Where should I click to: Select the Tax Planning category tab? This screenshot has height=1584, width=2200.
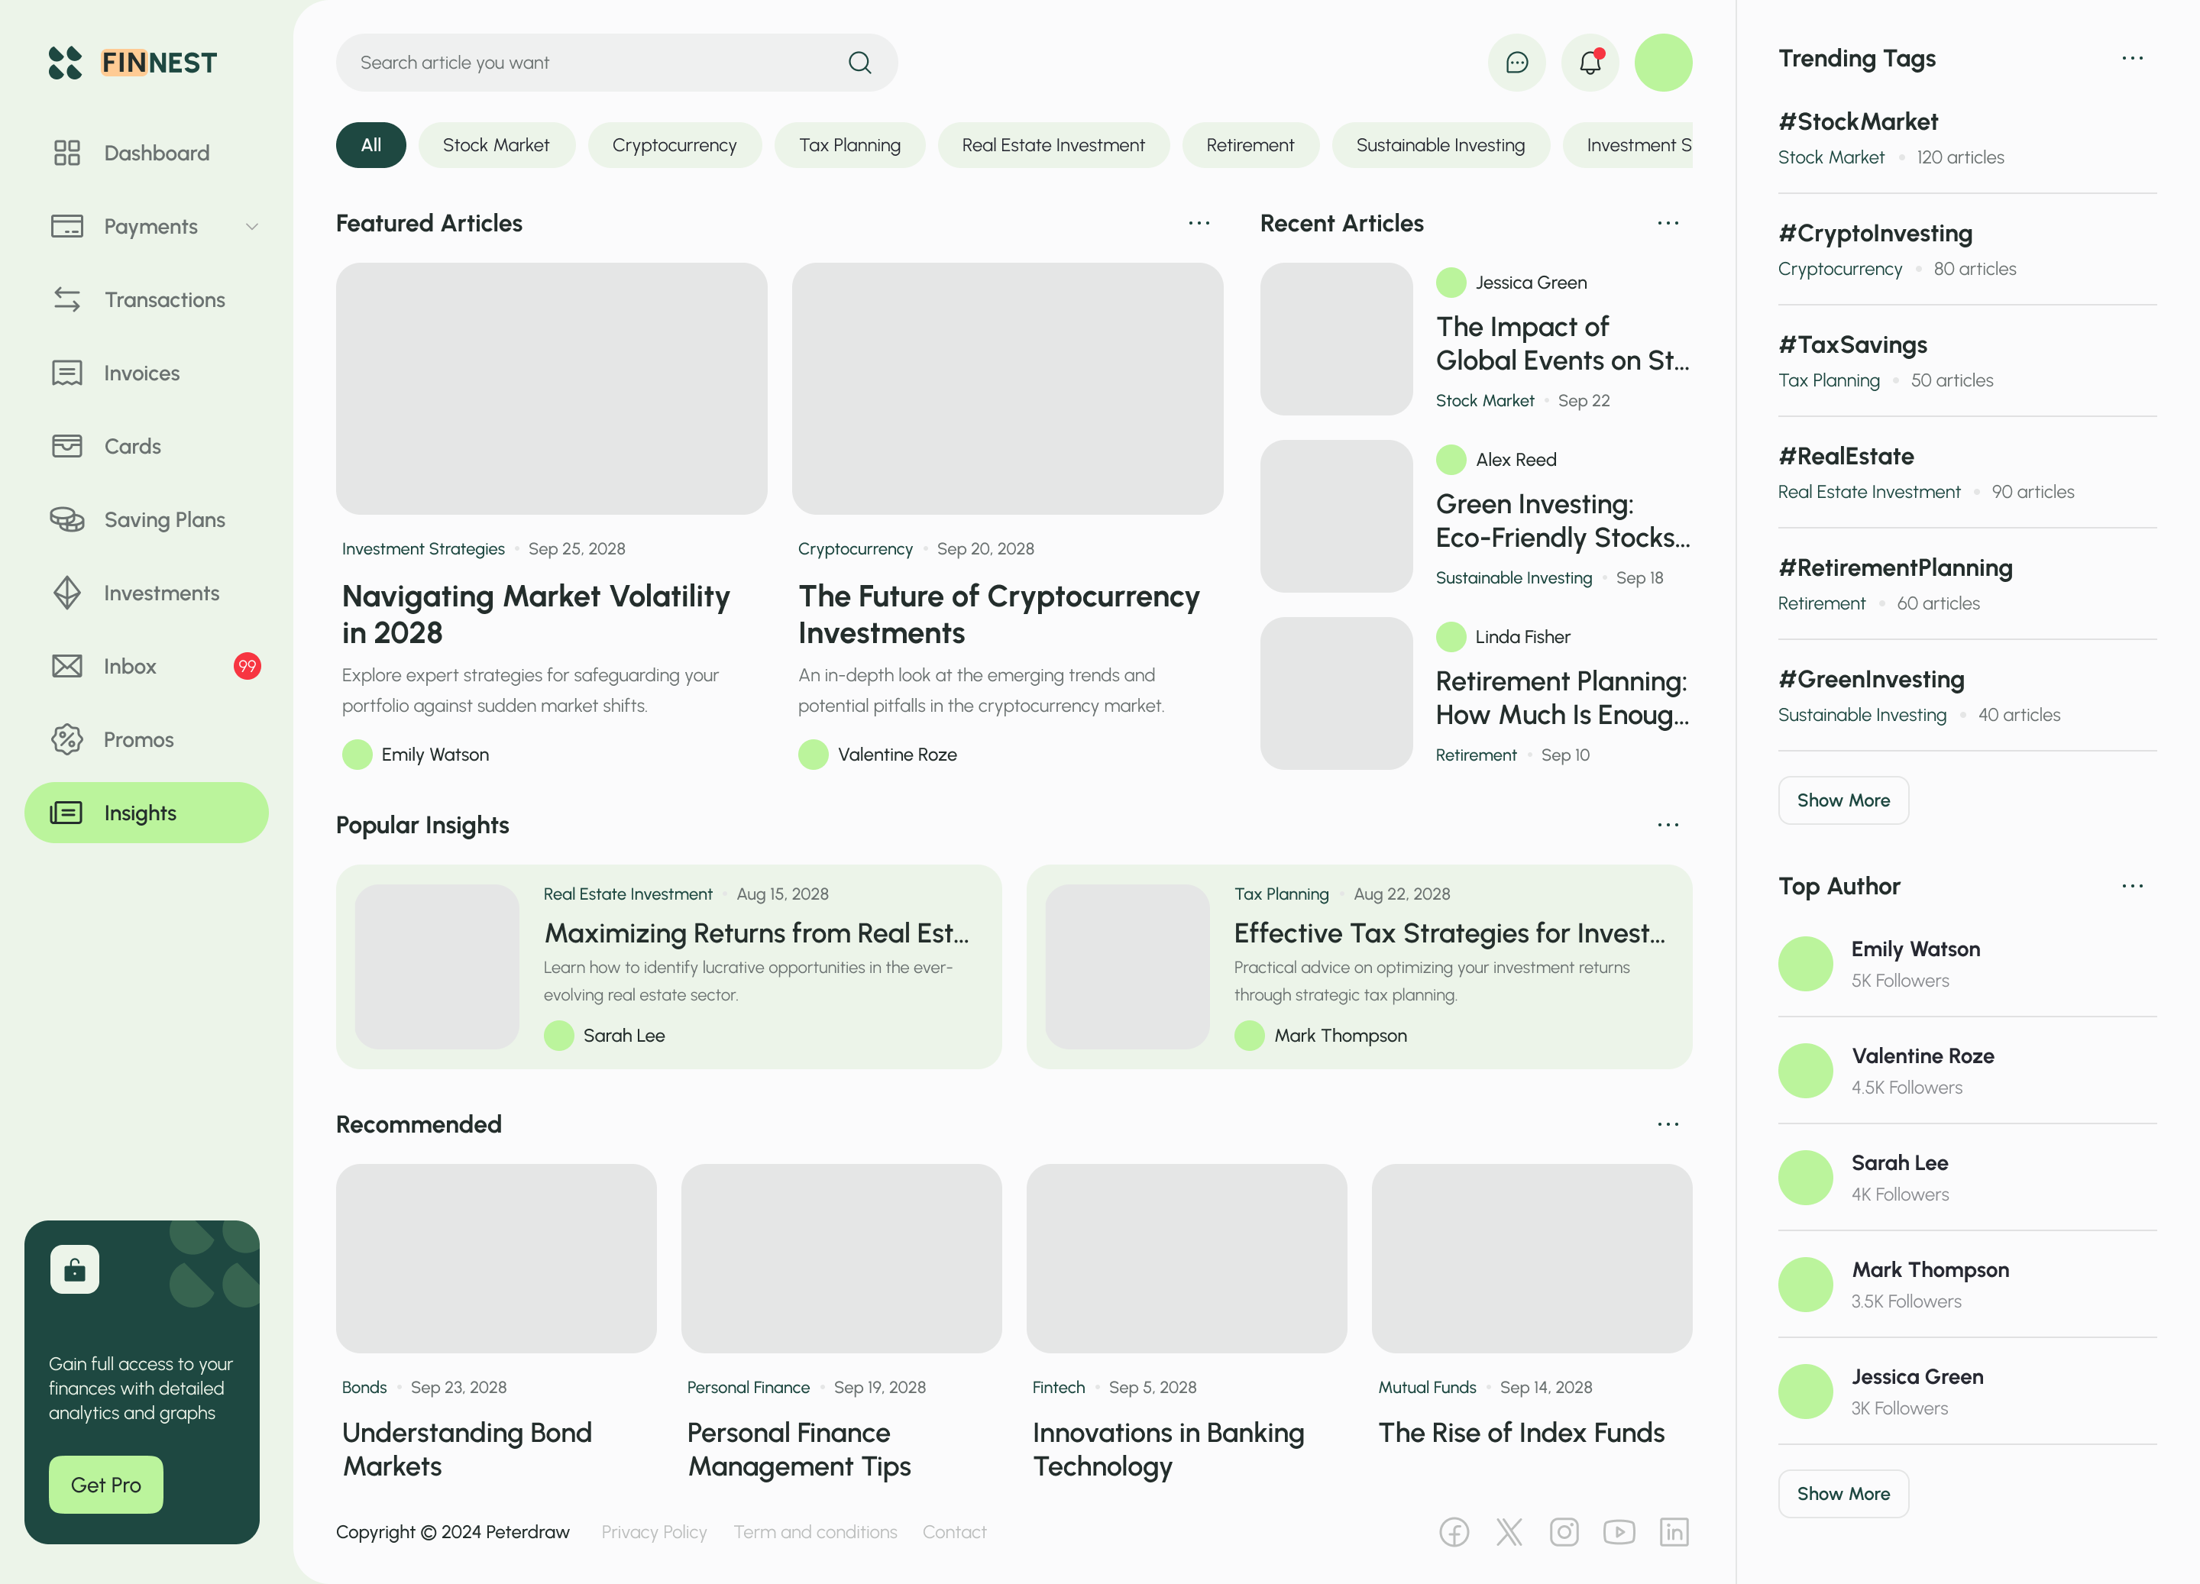tap(849, 144)
